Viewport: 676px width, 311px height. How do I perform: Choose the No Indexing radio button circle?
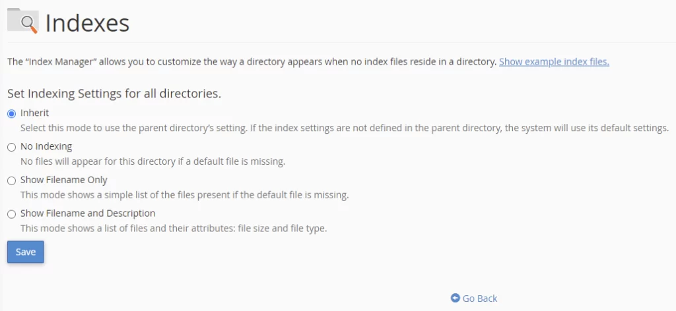11,147
